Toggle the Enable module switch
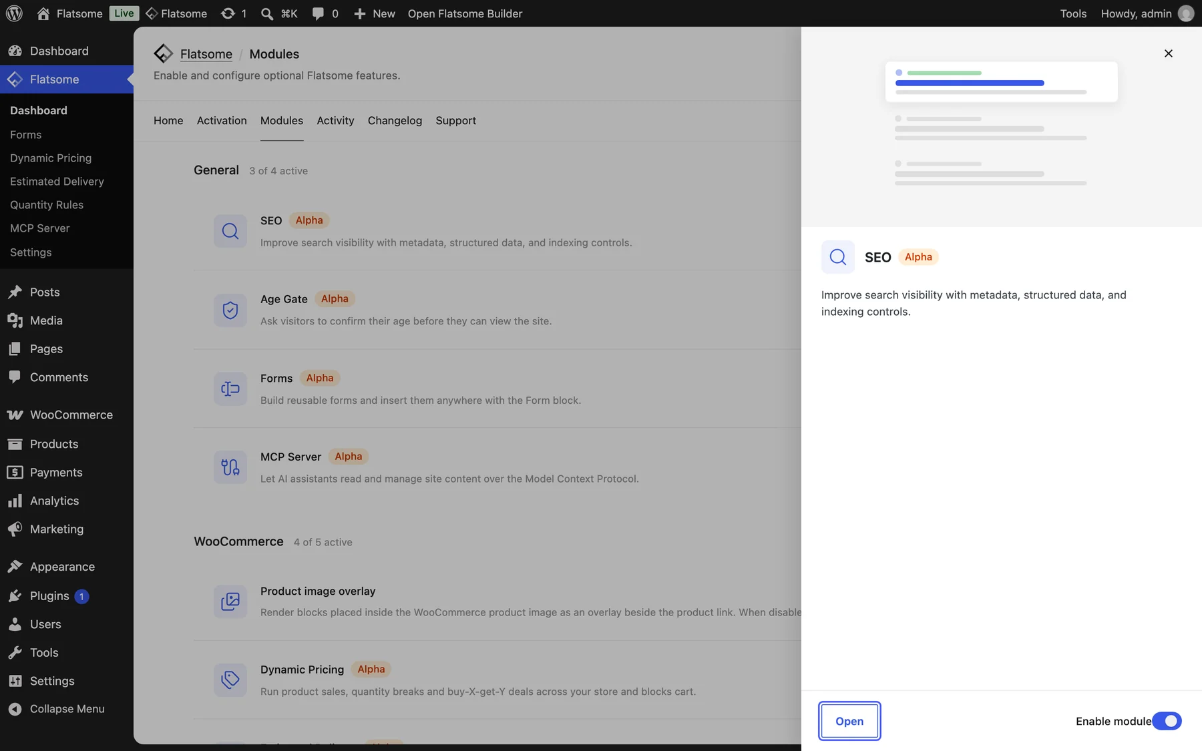 pos(1167,721)
